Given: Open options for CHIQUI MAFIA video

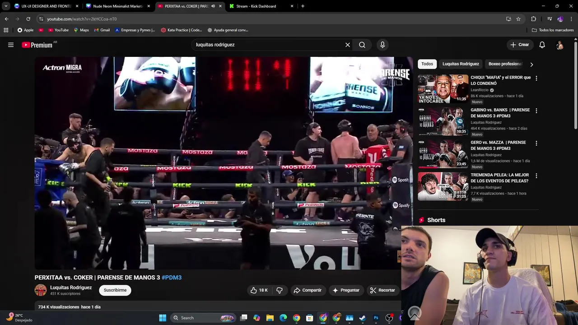Looking at the screenshot, I should [x=536, y=78].
